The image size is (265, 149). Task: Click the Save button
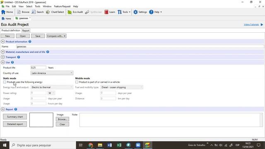[38, 36]
